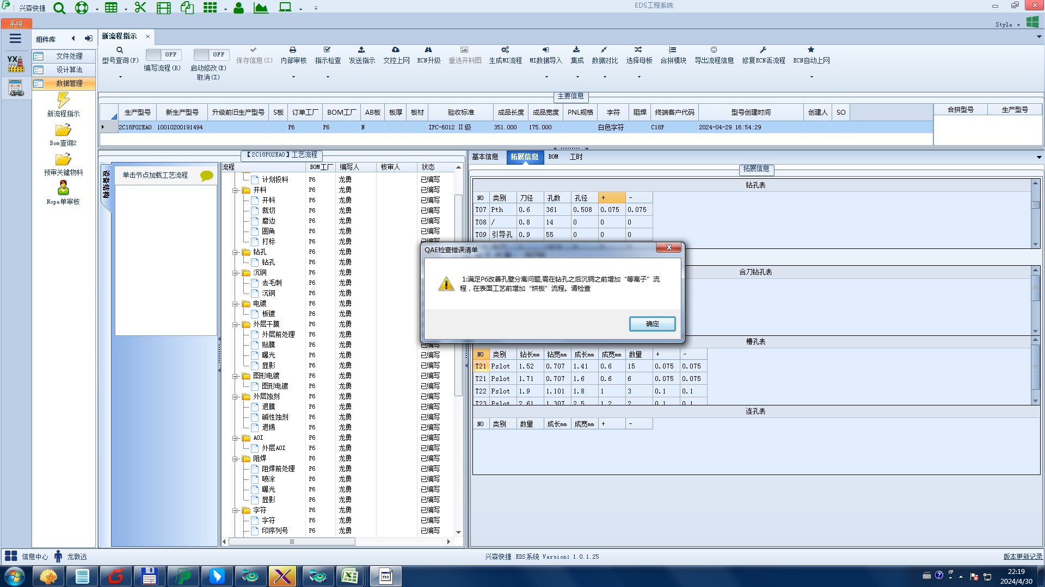Collapse the 钻孔 tree folder
Screen dimensions: 1045x587
(x=235, y=252)
